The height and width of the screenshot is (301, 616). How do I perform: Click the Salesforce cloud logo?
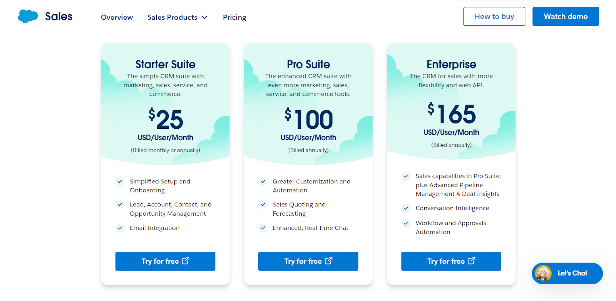pos(27,16)
